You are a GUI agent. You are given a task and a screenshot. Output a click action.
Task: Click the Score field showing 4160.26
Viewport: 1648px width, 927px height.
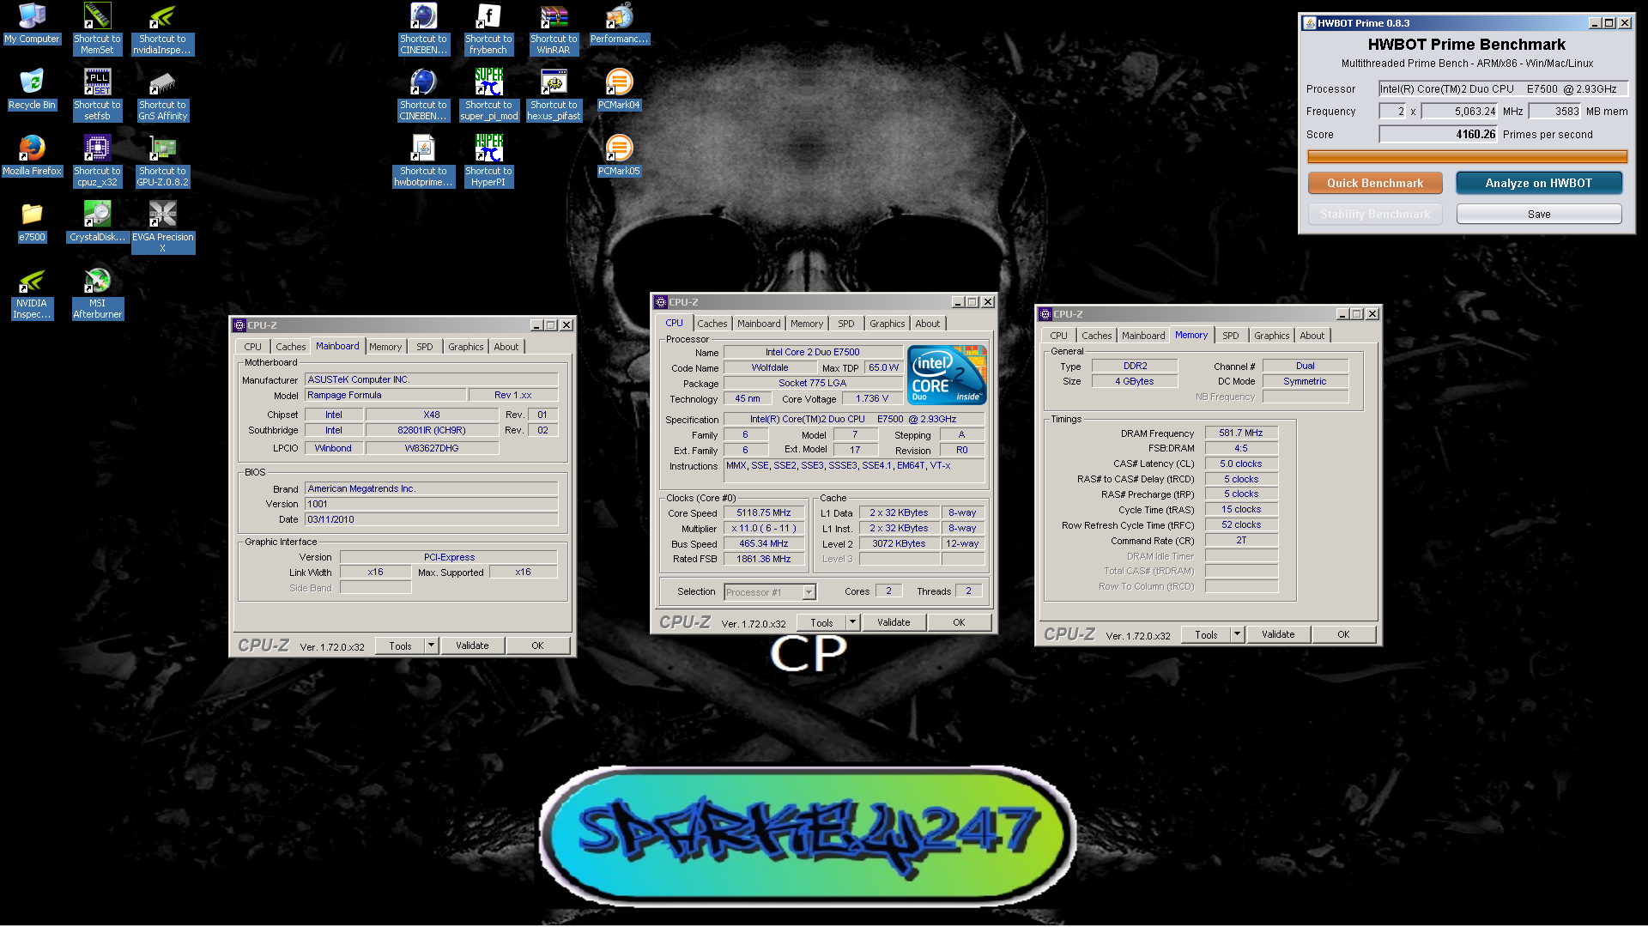(1438, 134)
